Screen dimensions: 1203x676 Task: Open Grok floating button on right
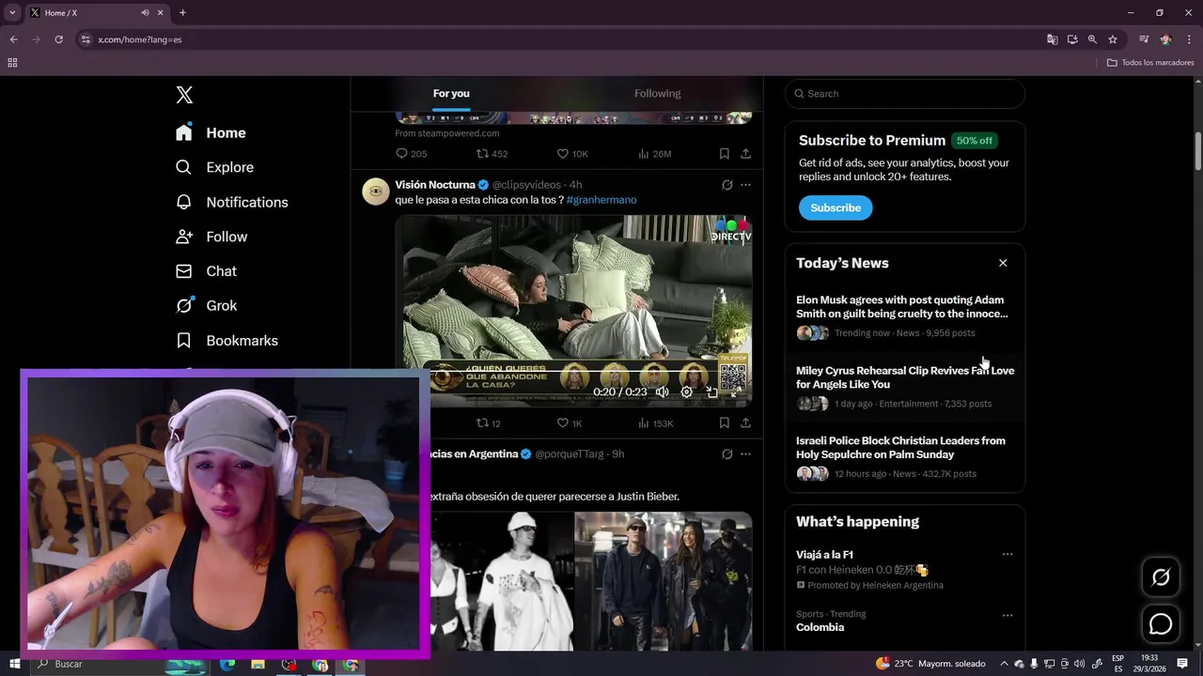(1161, 578)
